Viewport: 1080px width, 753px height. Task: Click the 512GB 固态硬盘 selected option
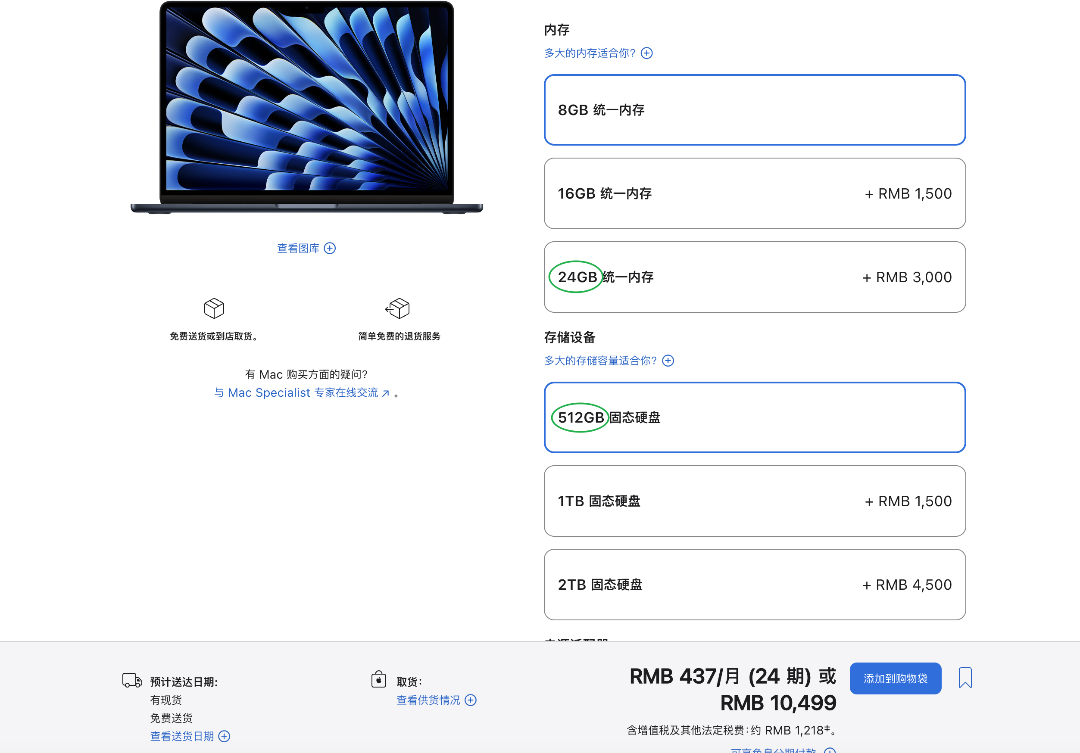click(755, 417)
